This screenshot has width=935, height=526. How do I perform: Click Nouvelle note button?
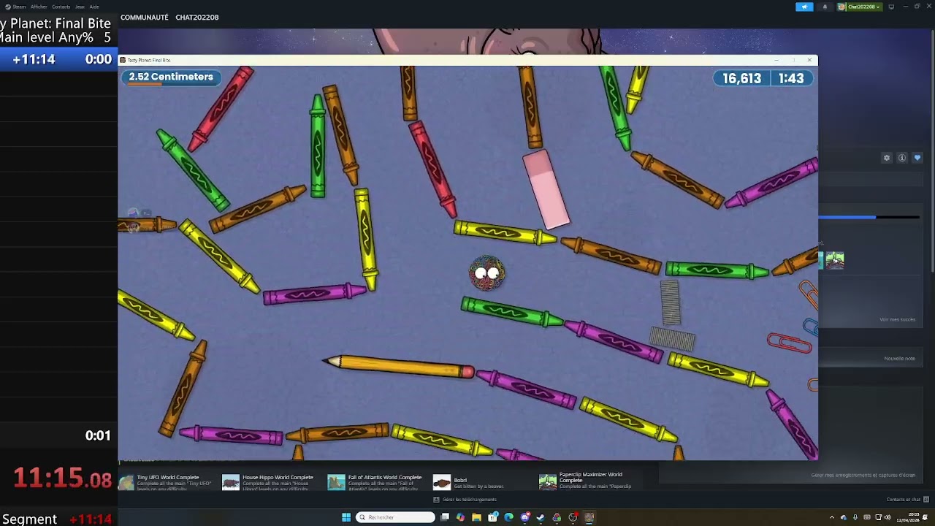pyautogui.click(x=899, y=358)
